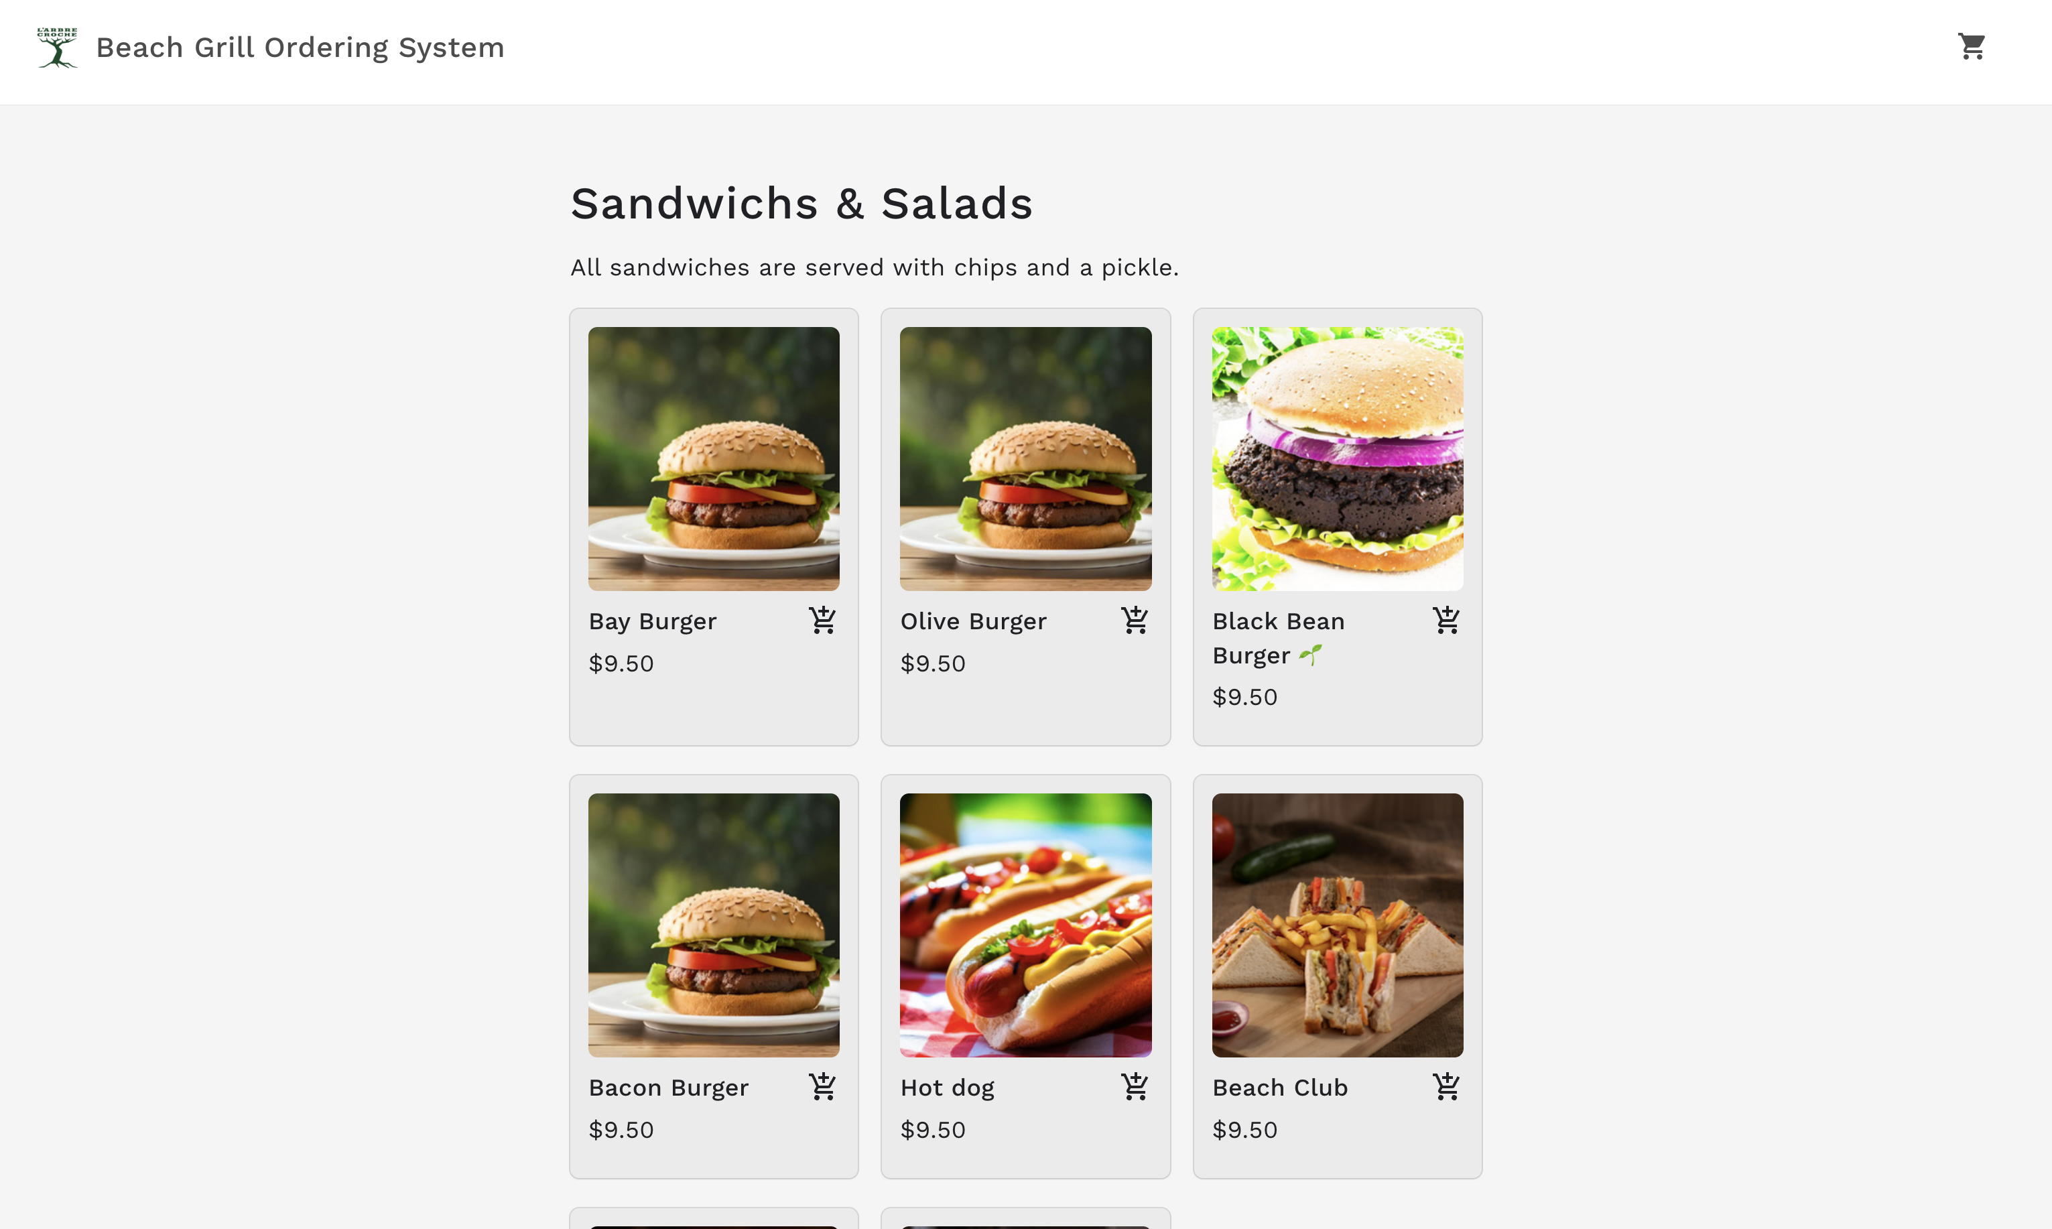Open the Black Bean Burger image

[x=1336, y=458]
